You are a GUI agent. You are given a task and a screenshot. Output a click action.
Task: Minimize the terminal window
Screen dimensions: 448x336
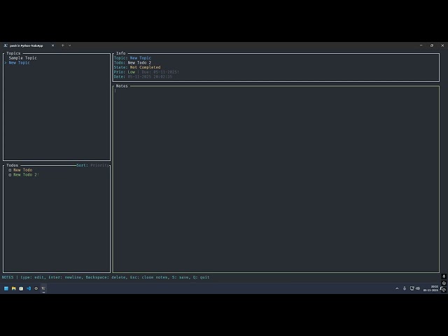click(421, 45)
